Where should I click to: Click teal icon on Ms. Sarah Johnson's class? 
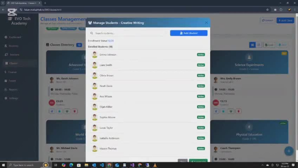click(60, 111)
